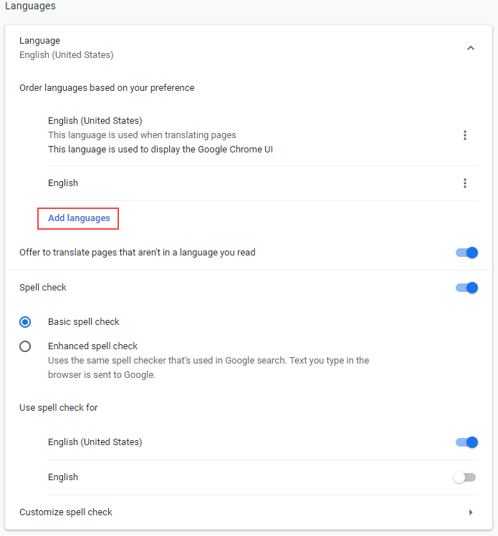Disable spell check for English (United States)
The height and width of the screenshot is (536, 498).
pos(466,442)
